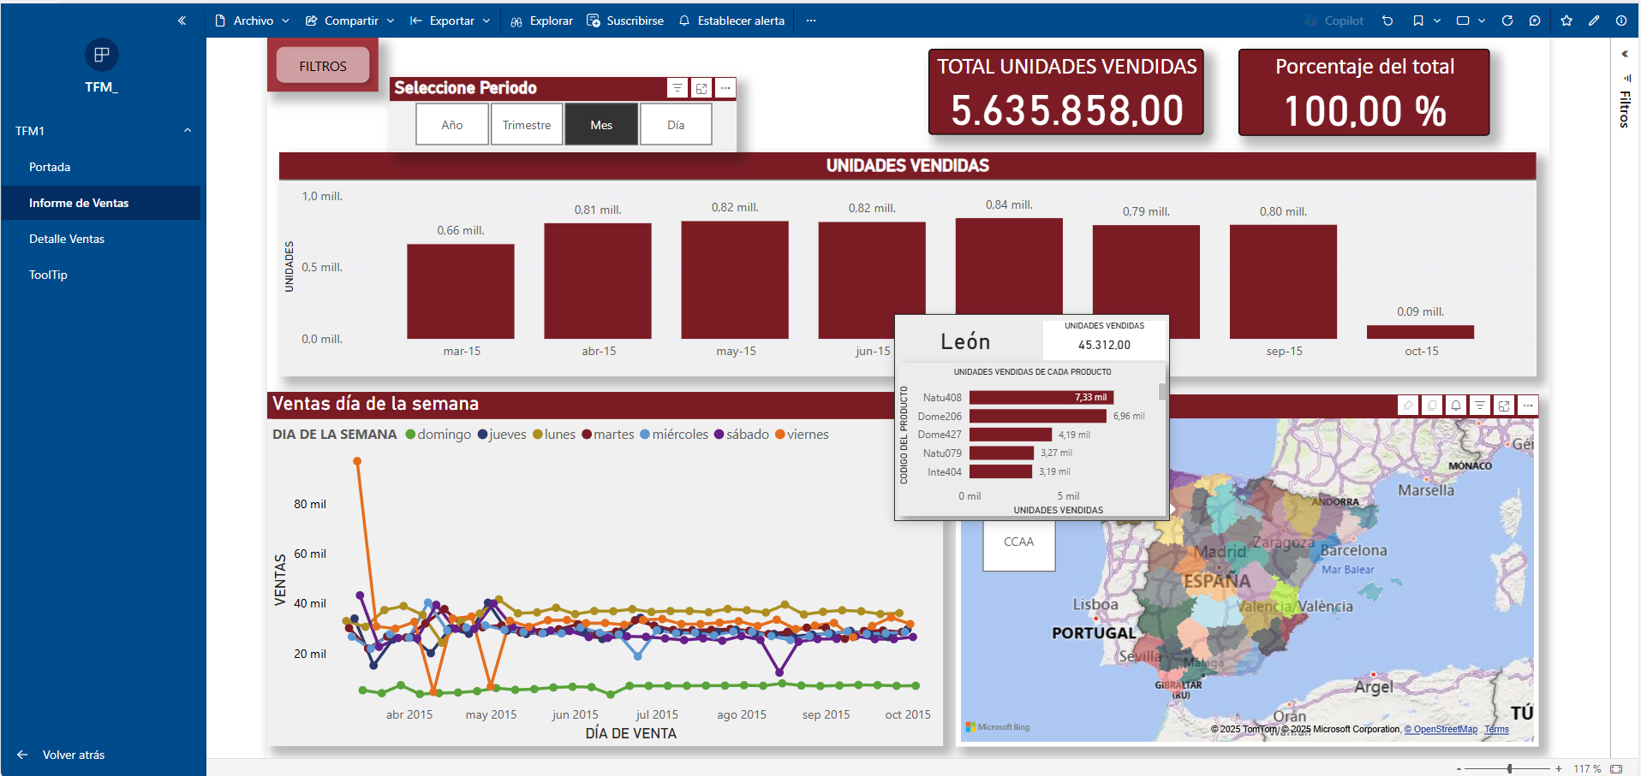Open the OpenStreetMap attribution link
The image size is (1641, 776).
pyautogui.click(x=1445, y=730)
